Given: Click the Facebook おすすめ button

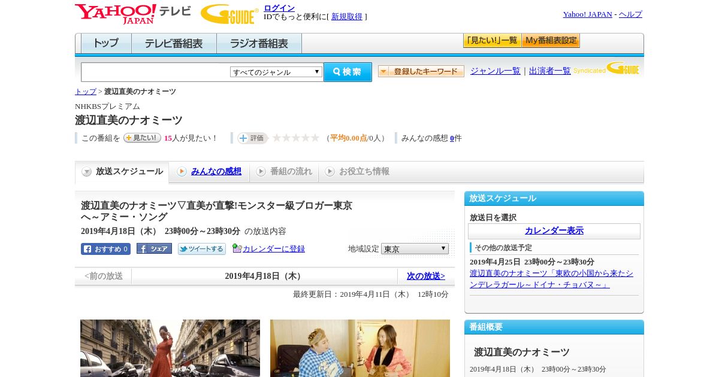Looking at the screenshot, I should (x=105, y=249).
